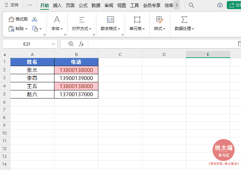Open the alignment group dialog launcher

click(94, 34)
